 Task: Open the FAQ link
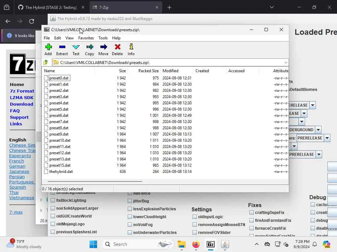tap(14, 111)
